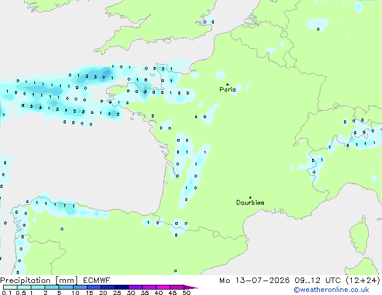Select the Paris location dot marker
The width and height of the screenshot is (382, 295).
tap(228, 84)
